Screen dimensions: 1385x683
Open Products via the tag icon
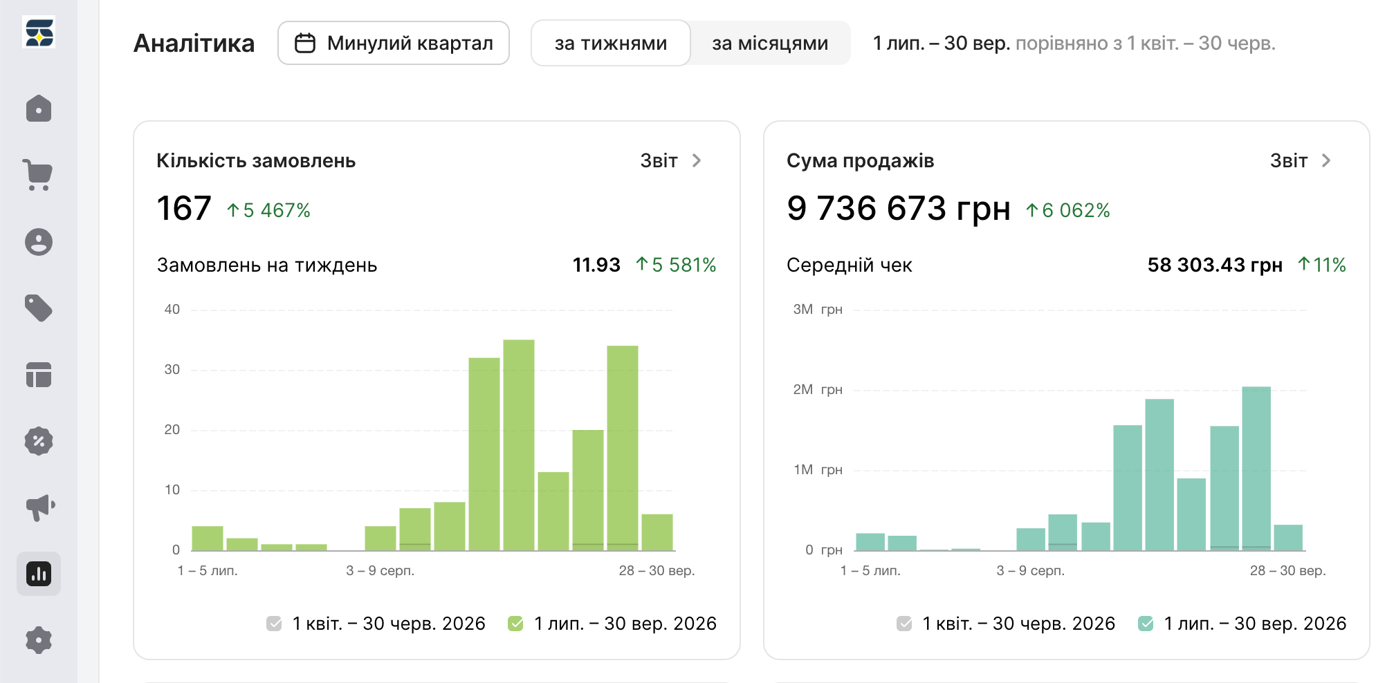[39, 308]
